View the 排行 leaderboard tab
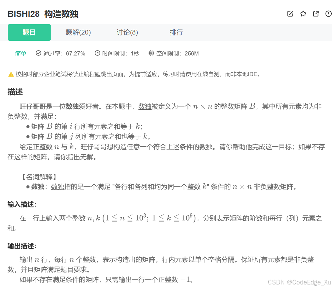Viewport: 332px width, 288px height. pos(176,32)
